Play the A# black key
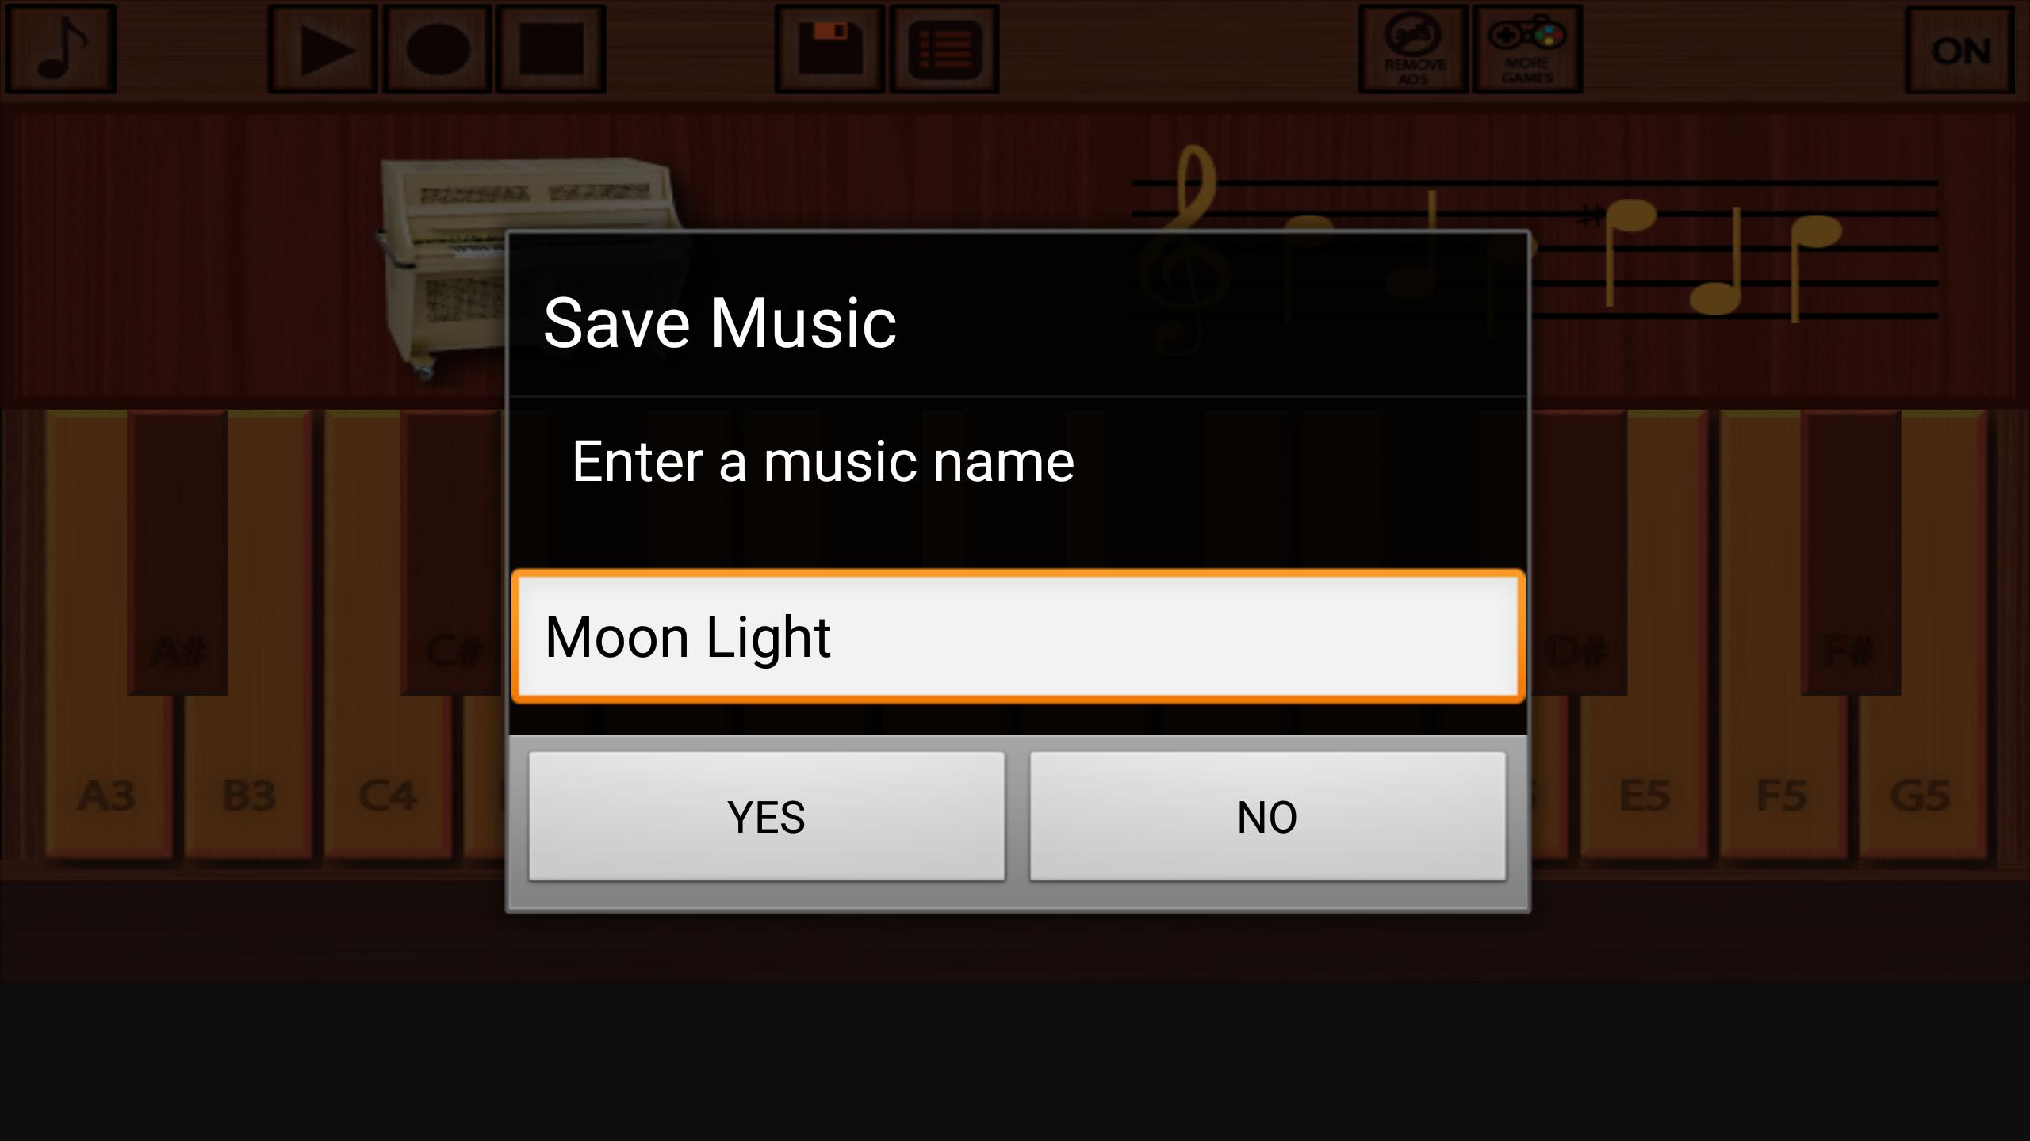Image resolution: width=2030 pixels, height=1141 pixels. point(178,553)
